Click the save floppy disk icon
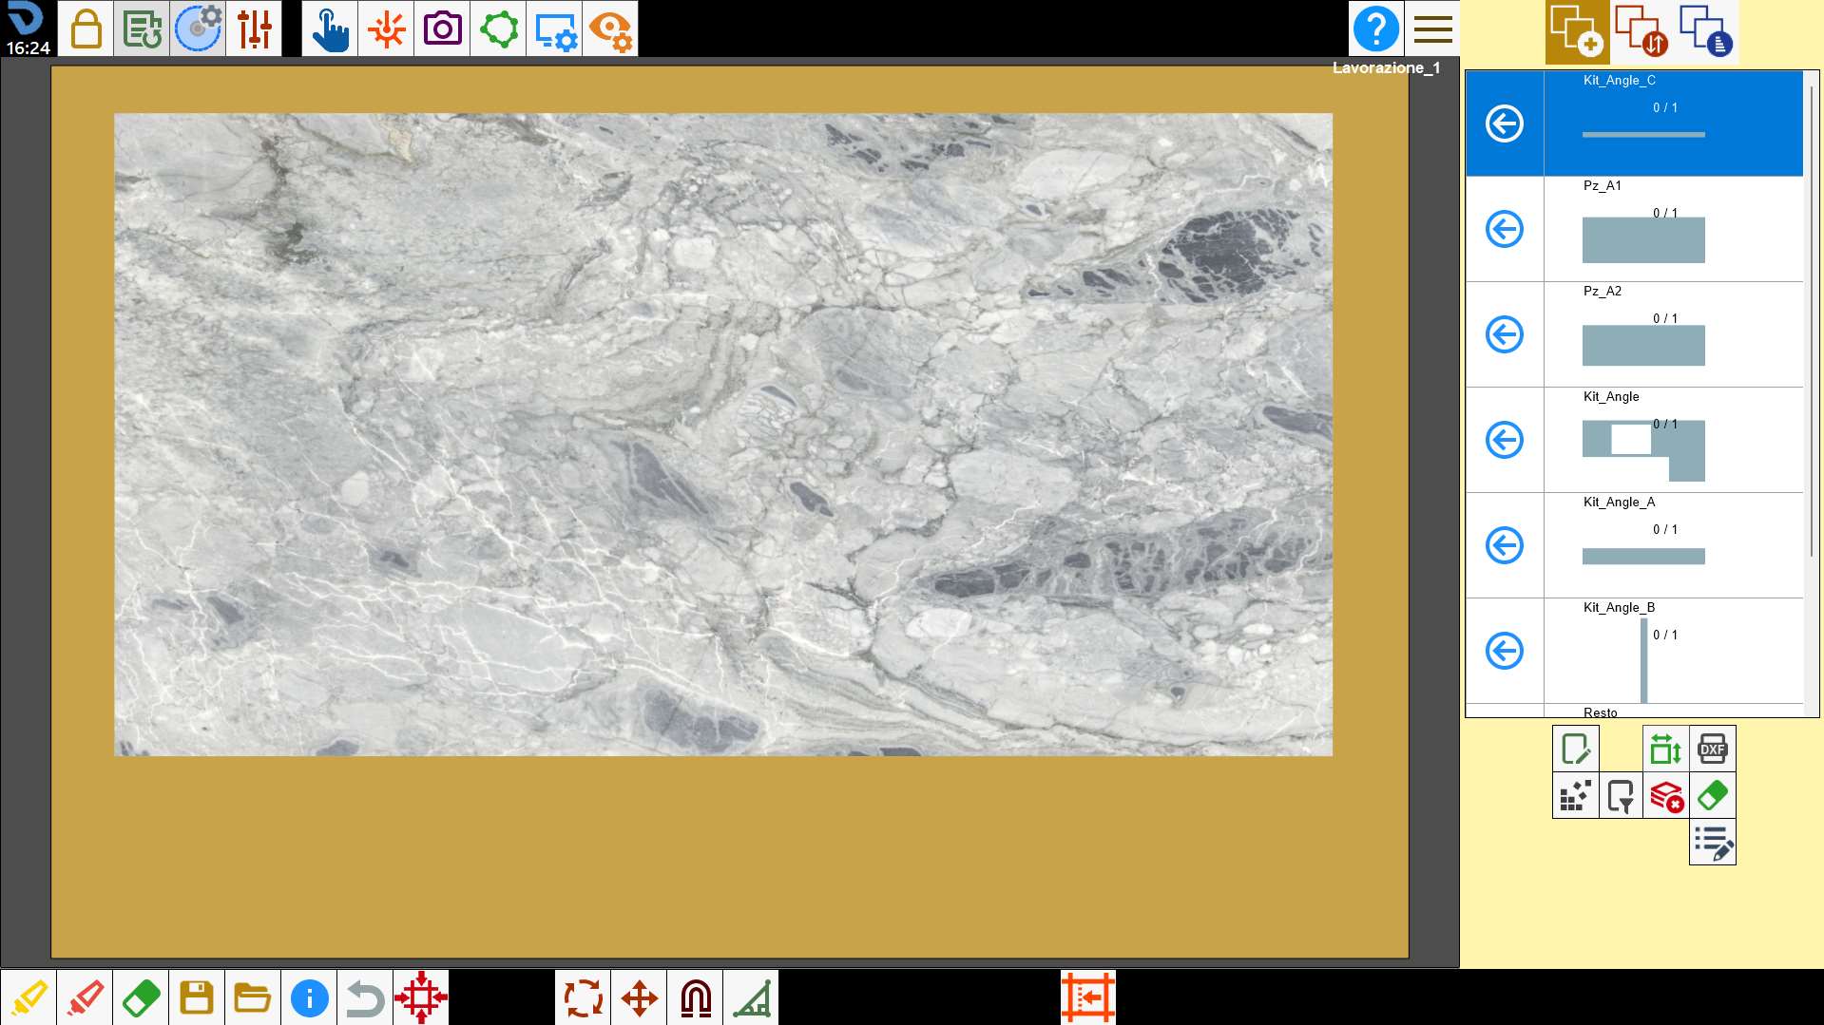Screen dimensions: 1824x1025 click(x=197, y=997)
